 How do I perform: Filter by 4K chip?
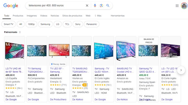(x=21, y=24)
